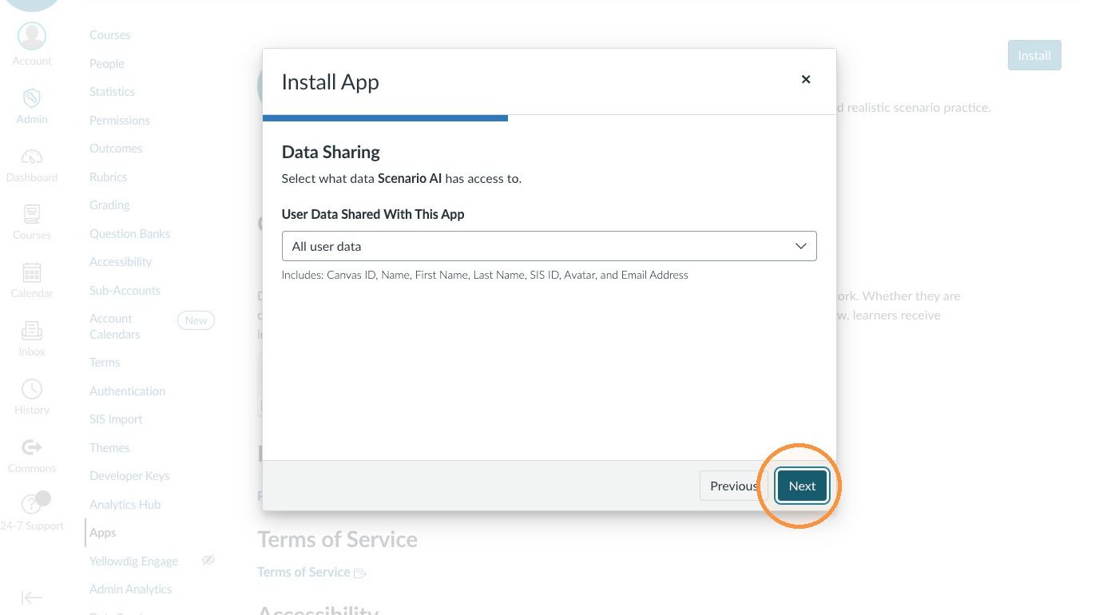Show recent History in global navigation
Screen dimensions: 1099x615
tap(32, 398)
